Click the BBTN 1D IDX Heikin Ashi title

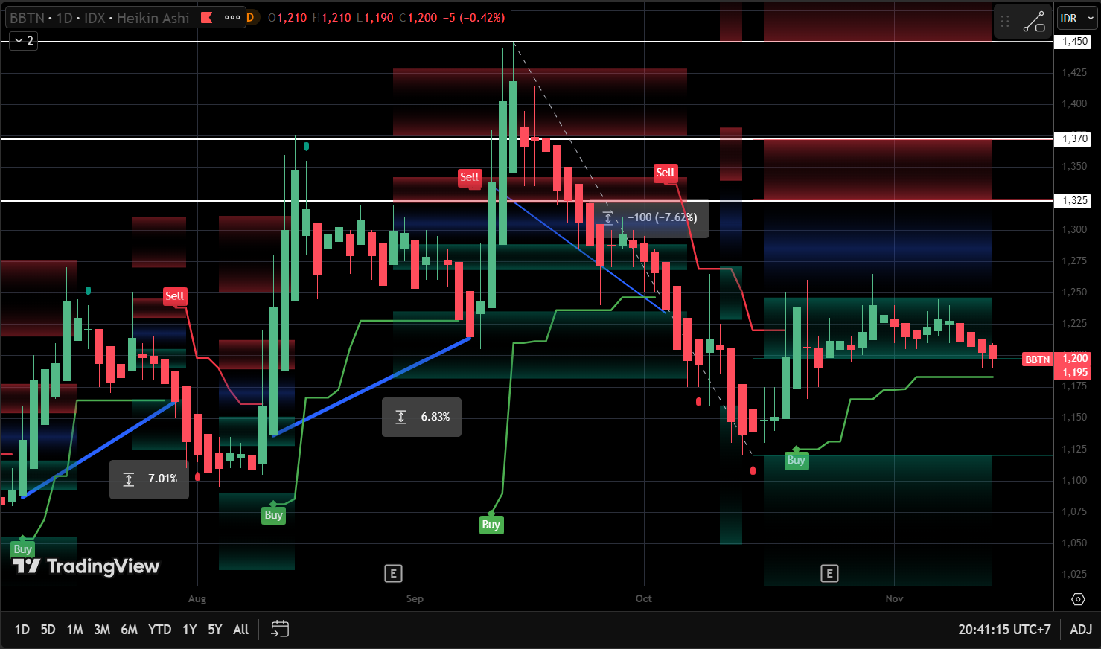100,18
